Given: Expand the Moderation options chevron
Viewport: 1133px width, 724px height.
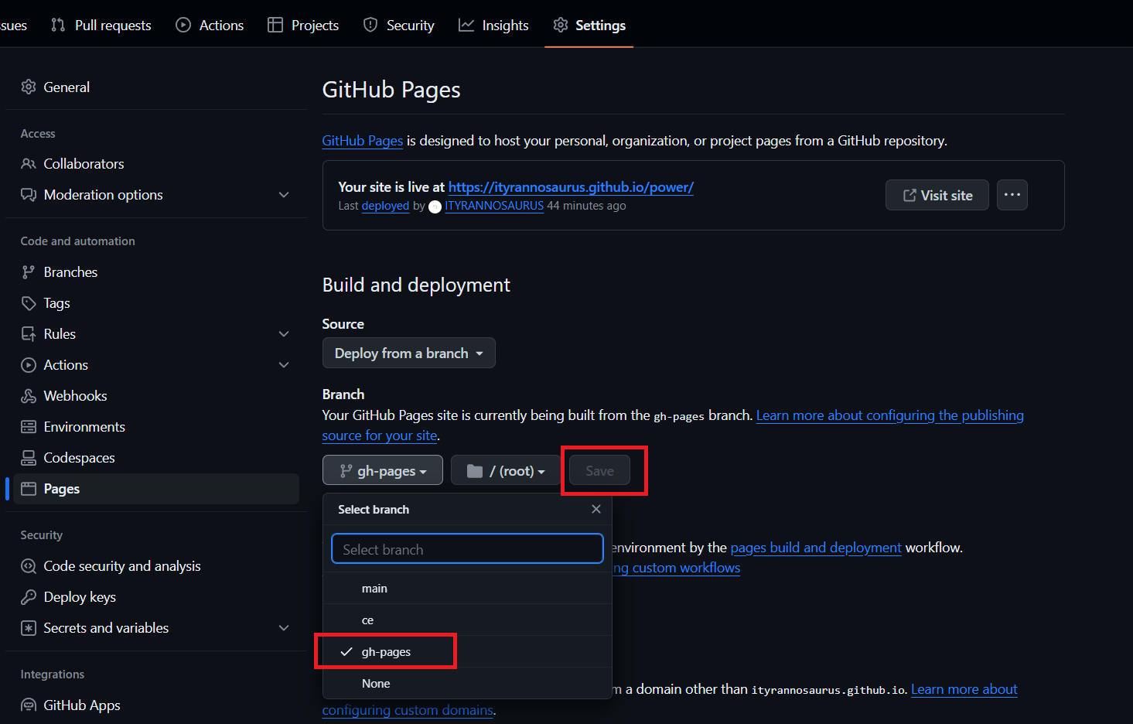Looking at the screenshot, I should click(x=284, y=195).
